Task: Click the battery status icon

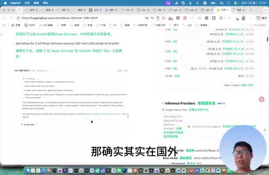Action: 213,3
